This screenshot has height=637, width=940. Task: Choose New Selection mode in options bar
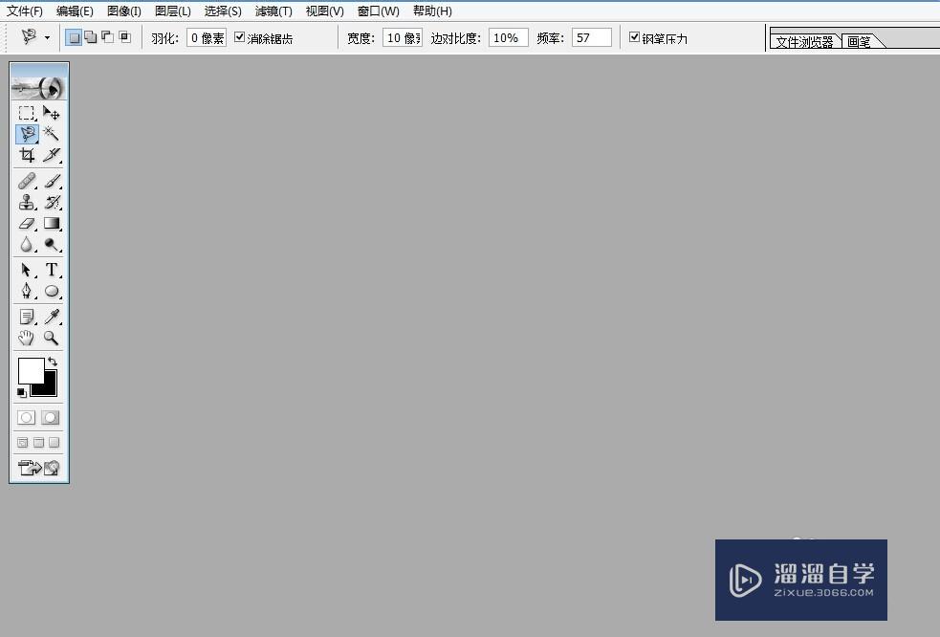click(74, 38)
